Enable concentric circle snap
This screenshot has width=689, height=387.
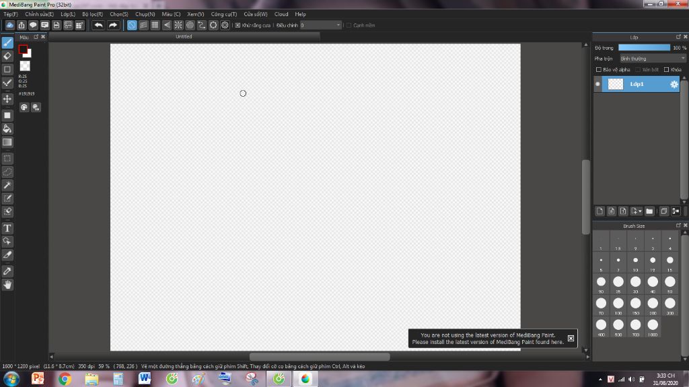[190, 25]
